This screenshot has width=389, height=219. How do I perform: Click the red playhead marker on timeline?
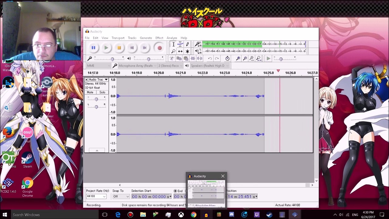coord(278,71)
